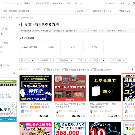Select レッスン genre card
The width and height of the screenshot is (135, 135).
[51, 47]
